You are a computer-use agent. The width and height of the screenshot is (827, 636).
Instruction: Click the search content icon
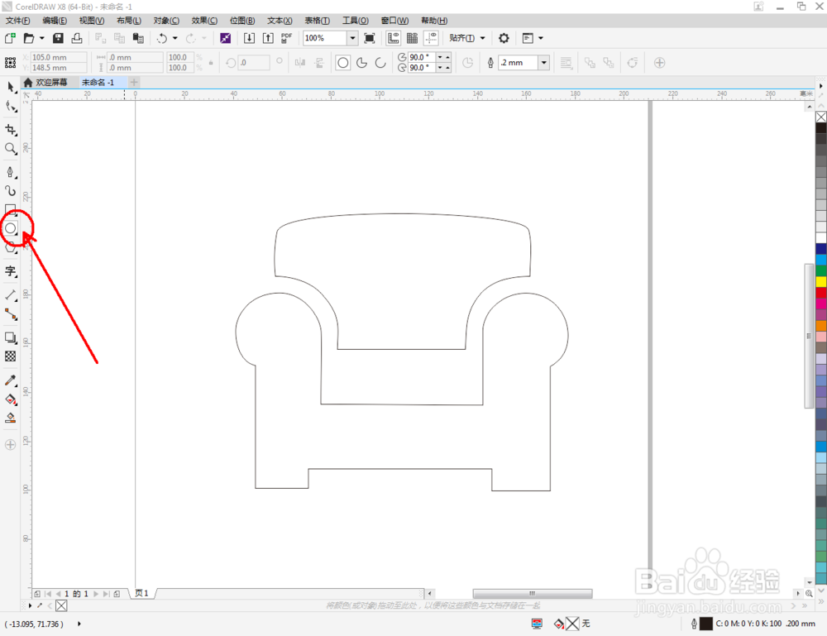[225, 38]
